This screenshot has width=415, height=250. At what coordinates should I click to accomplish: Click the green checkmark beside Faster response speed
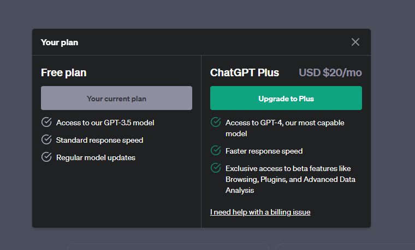click(x=216, y=150)
